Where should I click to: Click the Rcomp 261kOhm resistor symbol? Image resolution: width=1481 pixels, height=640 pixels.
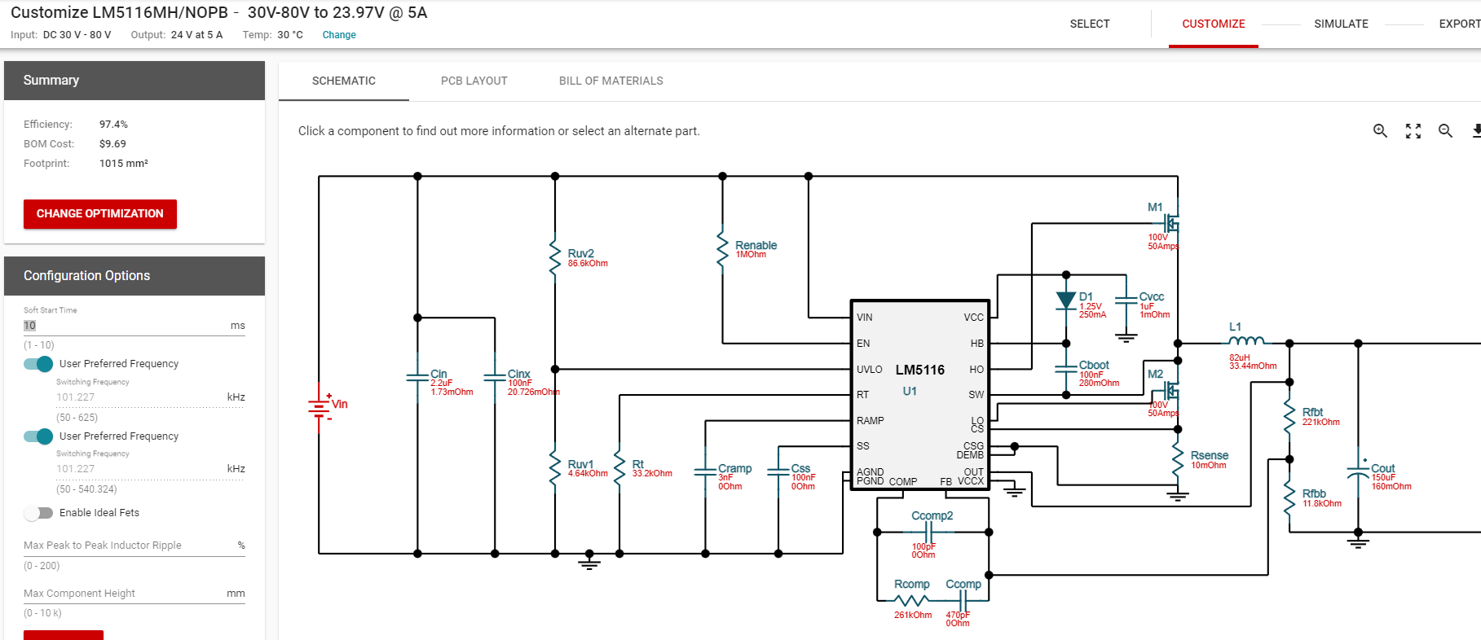[x=911, y=601]
